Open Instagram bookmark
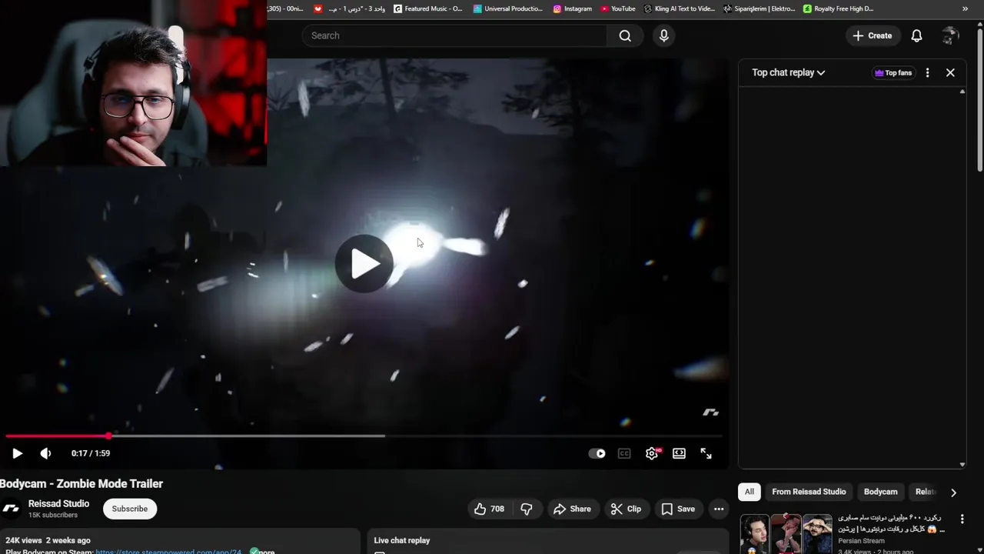 [573, 8]
